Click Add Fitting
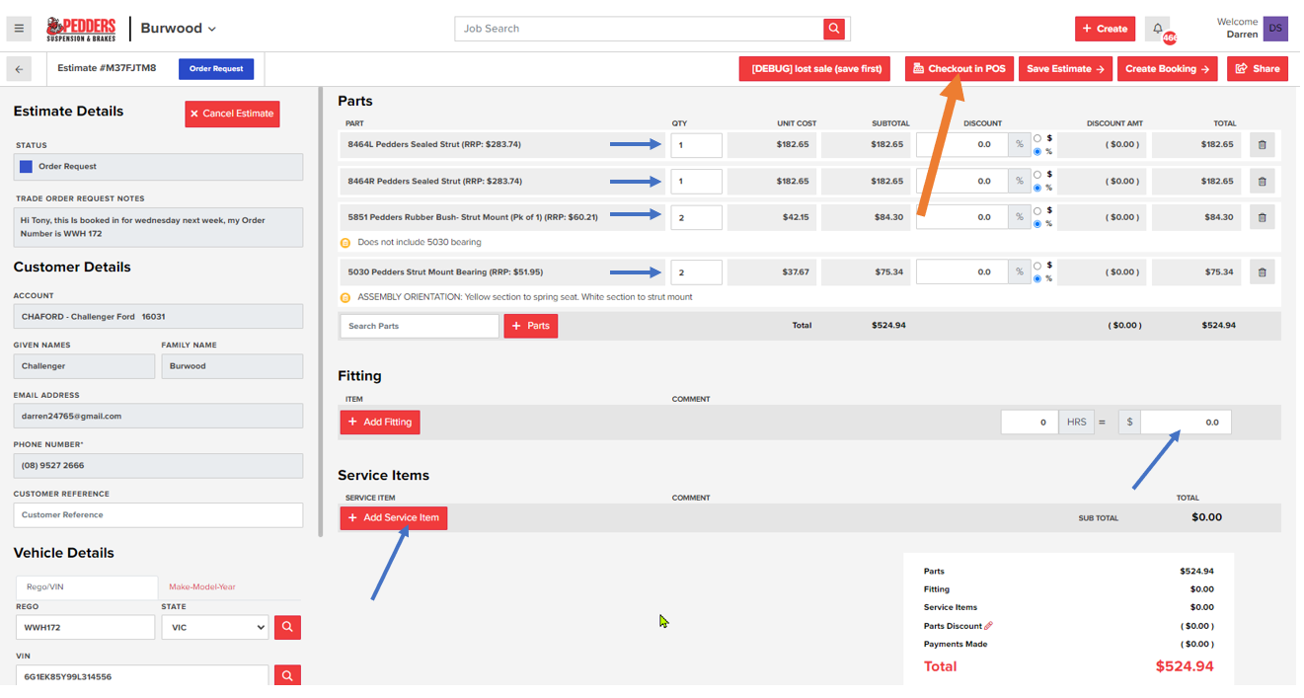The image size is (1304, 698). tap(380, 423)
